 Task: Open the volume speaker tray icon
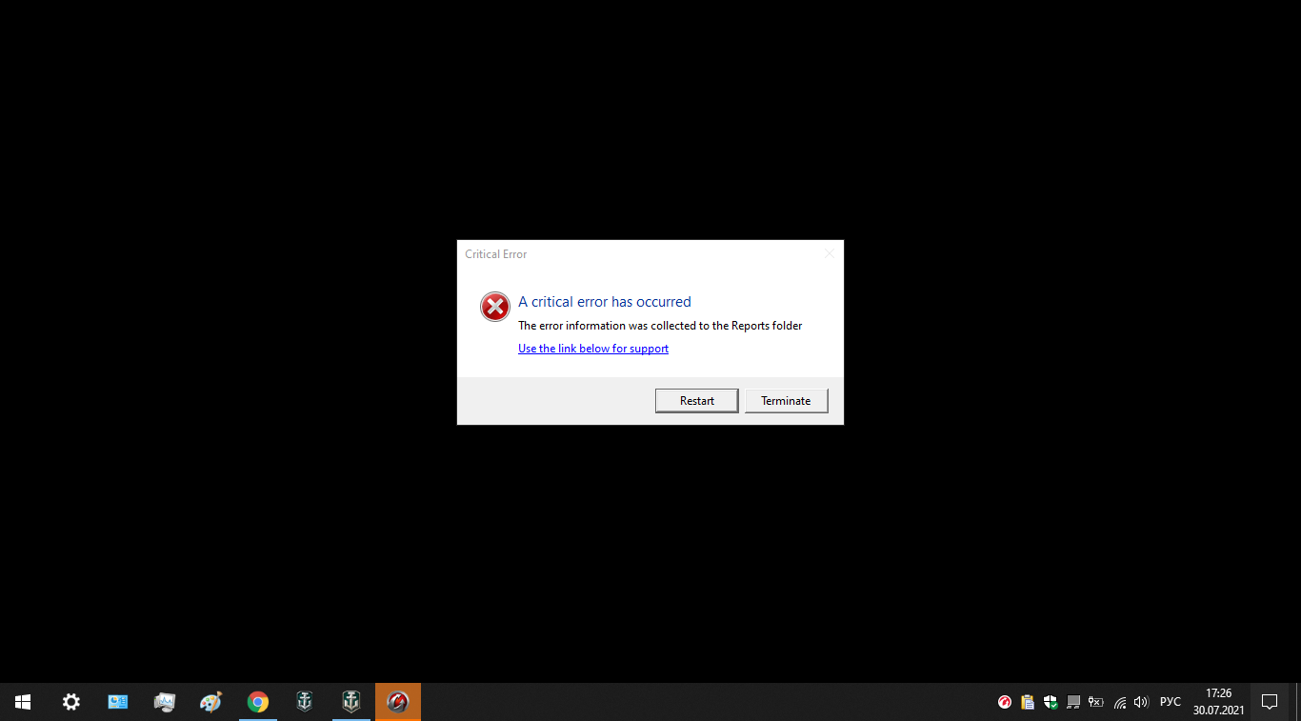pyautogui.click(x=1142, y=702)
